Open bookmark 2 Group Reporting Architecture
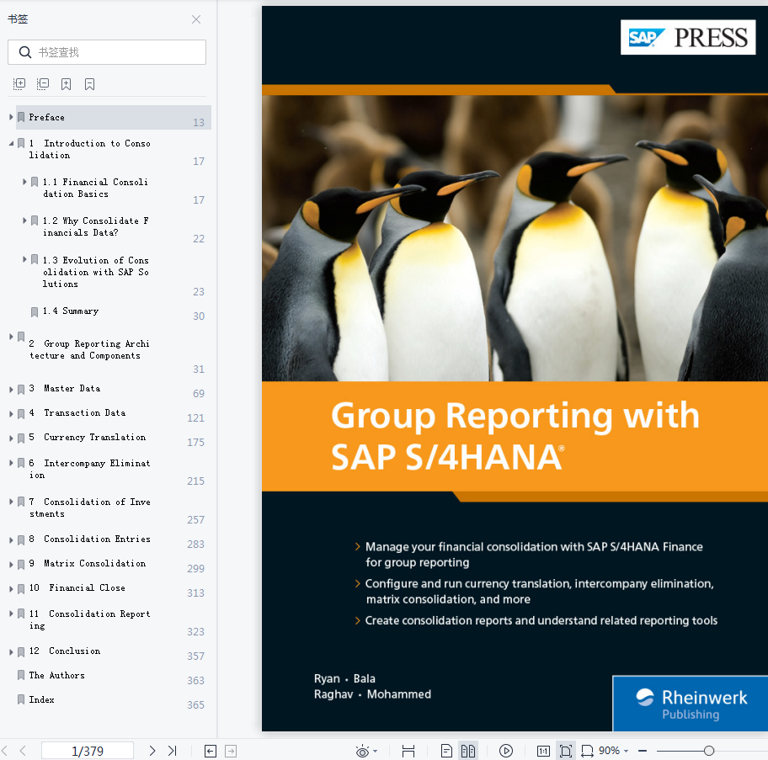Viewport: 768px width, 760px height. [x=89, y=350]
